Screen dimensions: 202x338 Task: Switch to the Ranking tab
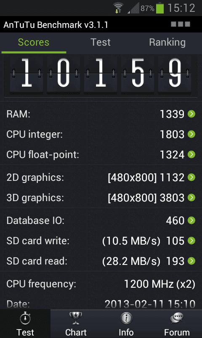pos(167,42)
